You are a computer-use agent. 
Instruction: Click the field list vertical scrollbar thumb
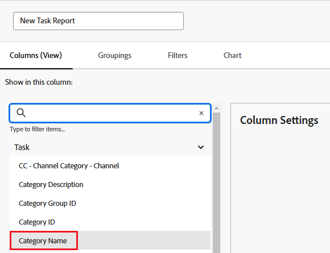(216, 183)
